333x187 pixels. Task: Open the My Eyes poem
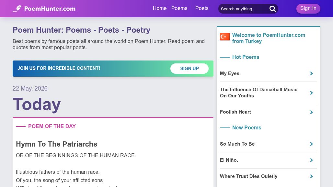point(230,73)
